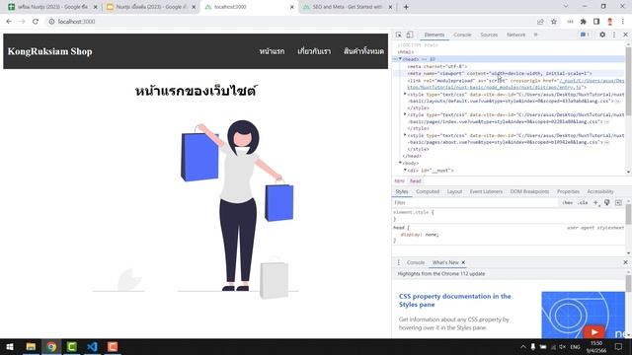Screen dimensions: 632x355
Task: Select the Elements panel tab
Action: pyautogui.click(x=434, y=35)
